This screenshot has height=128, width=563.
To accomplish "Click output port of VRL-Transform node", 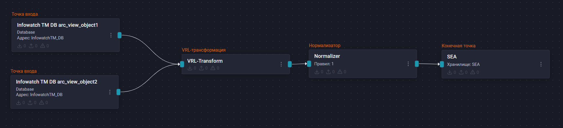I will pyautogui.click(x=290, y=64).
